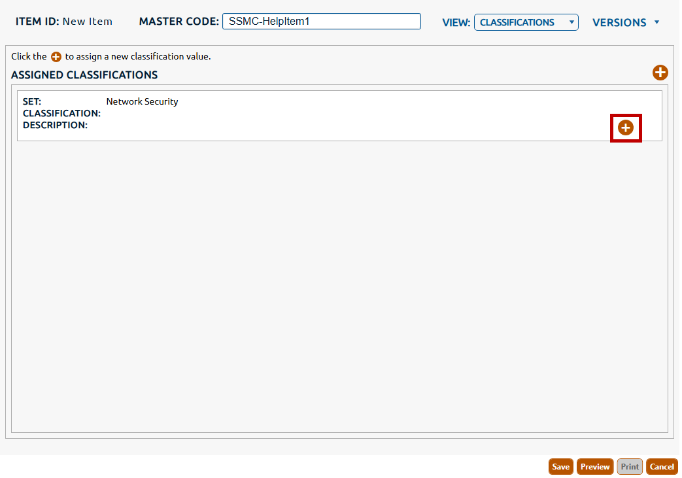Image resolution: width=682 pixels, height=478 pixels.
Task: Select the Network Security set value
Action: (x=142, y=101)
